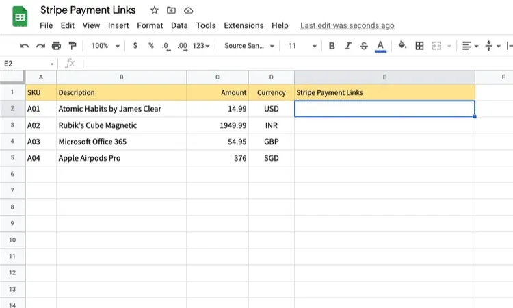Increase decimal places

(183, 47)
